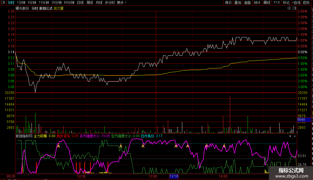Viewport: 313px width, 180px height.
Task: Click the 3.50% percent axis label
Action: [303, 11]
